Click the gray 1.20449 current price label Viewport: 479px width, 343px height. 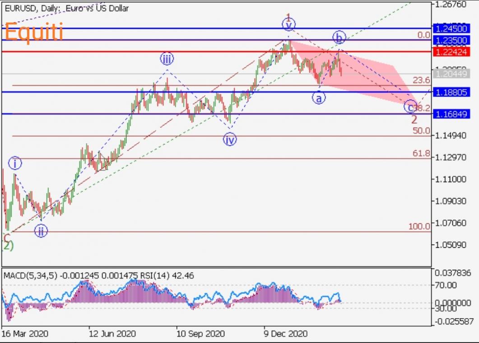coord(455,74)
